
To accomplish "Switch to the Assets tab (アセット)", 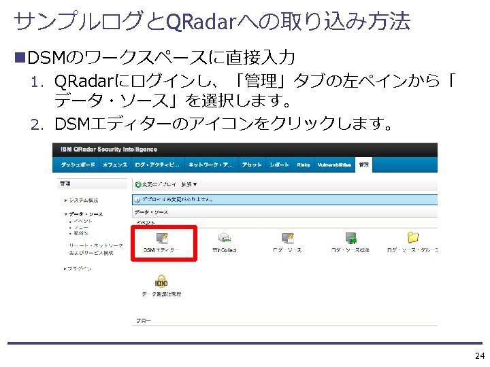I will point(252,164).
